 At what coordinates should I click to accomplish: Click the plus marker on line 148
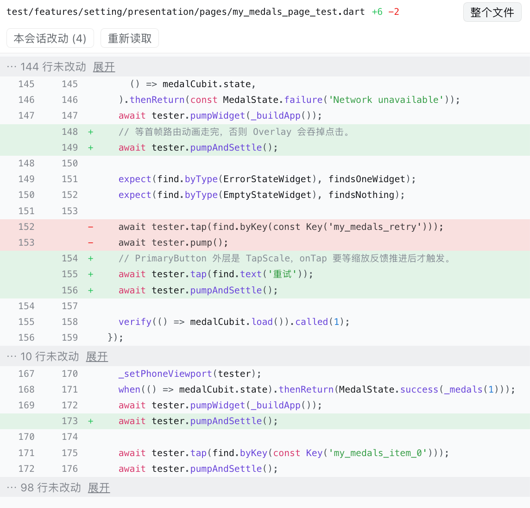point(91,132)
